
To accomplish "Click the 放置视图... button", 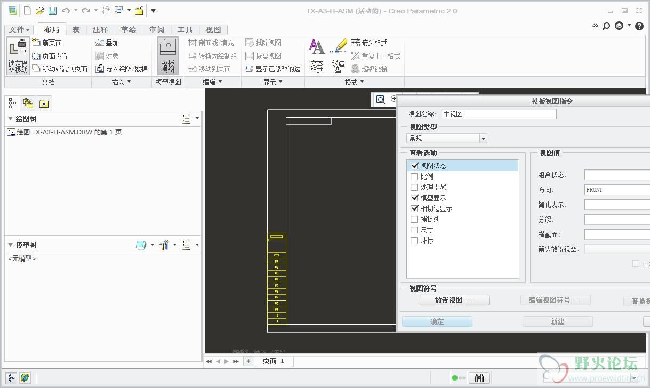I will coord(454,300).
